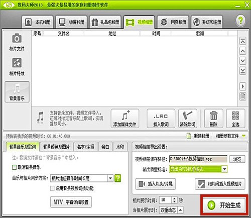This screenshot has height=218, width=251.
Task: Open the 升级和注册 tab
Action: point(207,22)
